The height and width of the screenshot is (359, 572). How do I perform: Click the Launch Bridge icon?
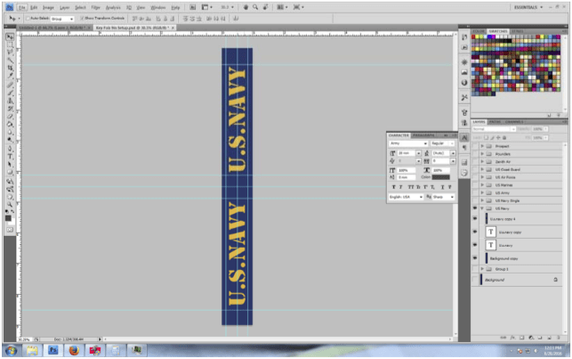(x=193, y=7)
